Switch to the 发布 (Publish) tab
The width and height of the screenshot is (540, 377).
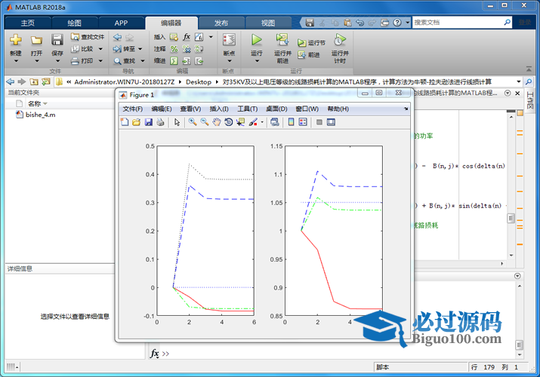[x=221, y=23]
